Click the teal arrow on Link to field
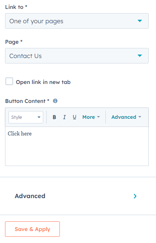 [140, 21]
